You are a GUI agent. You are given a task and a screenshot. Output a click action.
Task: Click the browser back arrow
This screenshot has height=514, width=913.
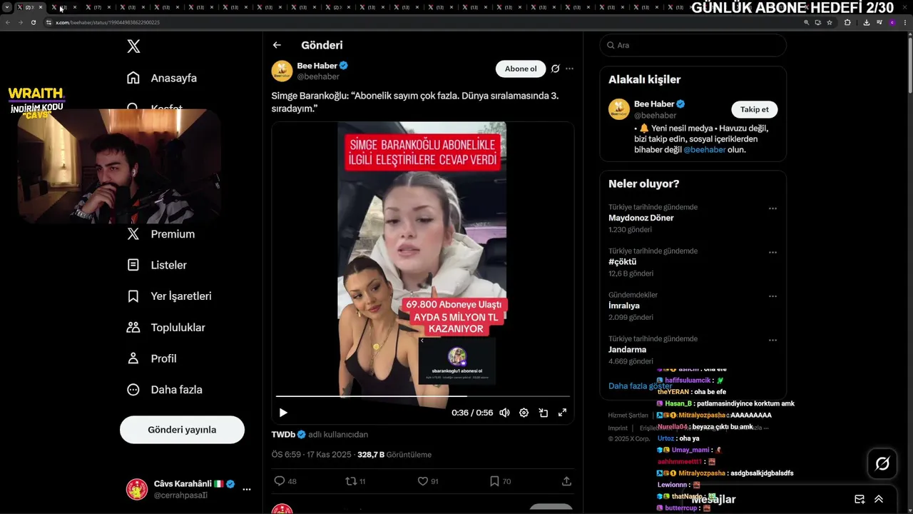click(8, 22)
